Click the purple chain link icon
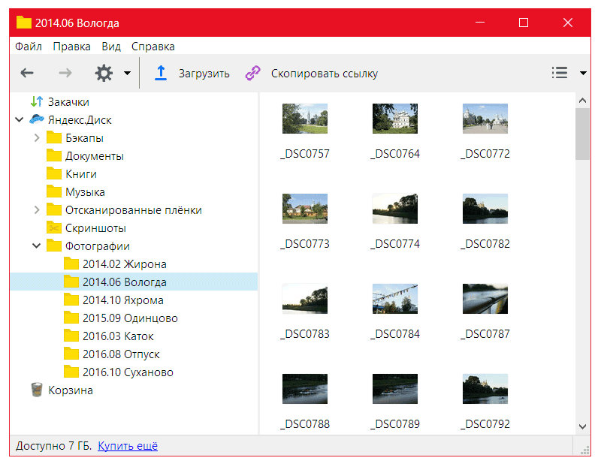 (252, 73)
